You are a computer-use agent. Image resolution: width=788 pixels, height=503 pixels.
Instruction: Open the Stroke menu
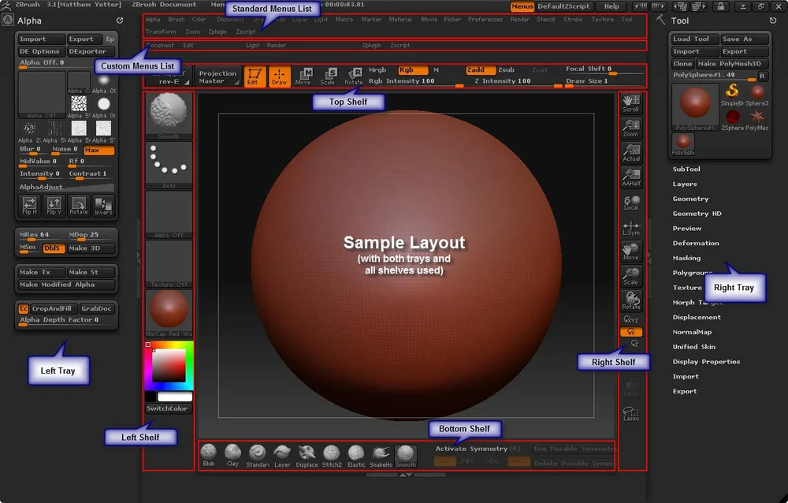573,20
